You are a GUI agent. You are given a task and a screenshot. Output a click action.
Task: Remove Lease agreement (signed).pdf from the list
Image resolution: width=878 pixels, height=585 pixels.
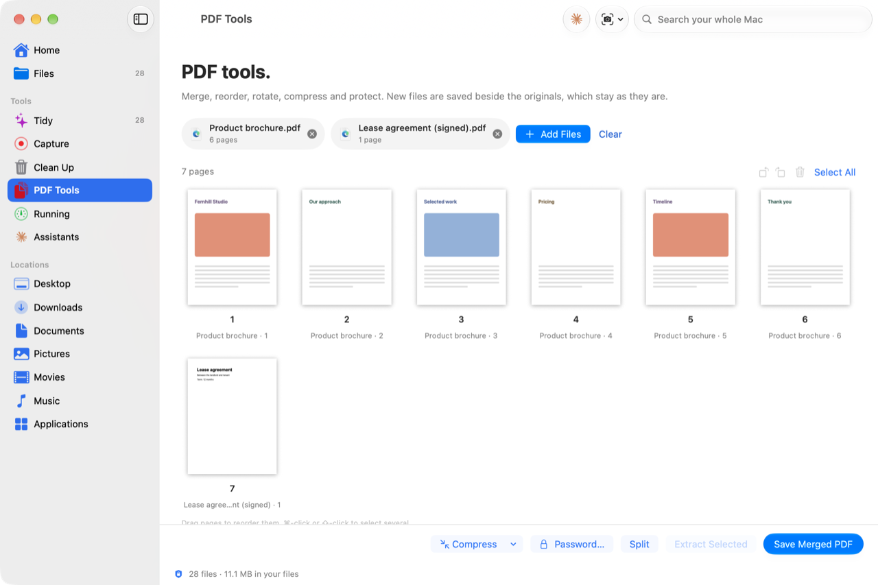pos(497,134)
